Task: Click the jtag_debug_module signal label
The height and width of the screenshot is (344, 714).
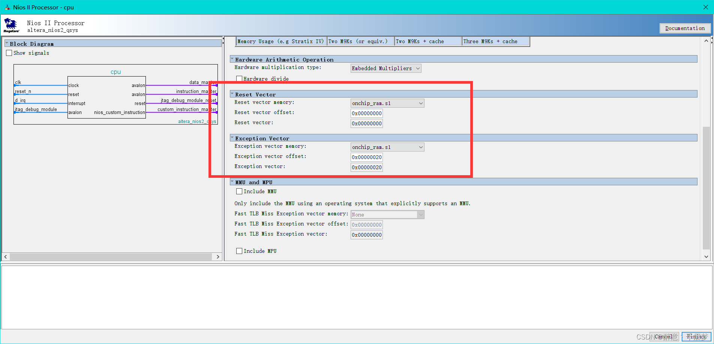Action: tap(36, 109)
